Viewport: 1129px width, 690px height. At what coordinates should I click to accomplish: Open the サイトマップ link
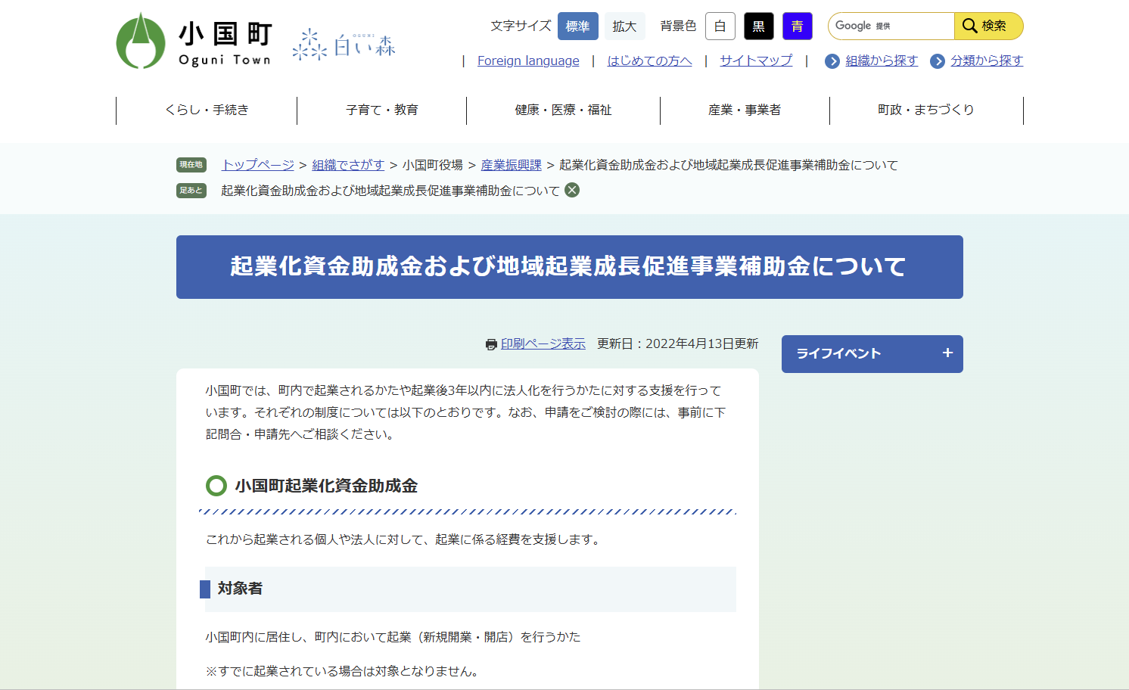(x=756, y=61)
